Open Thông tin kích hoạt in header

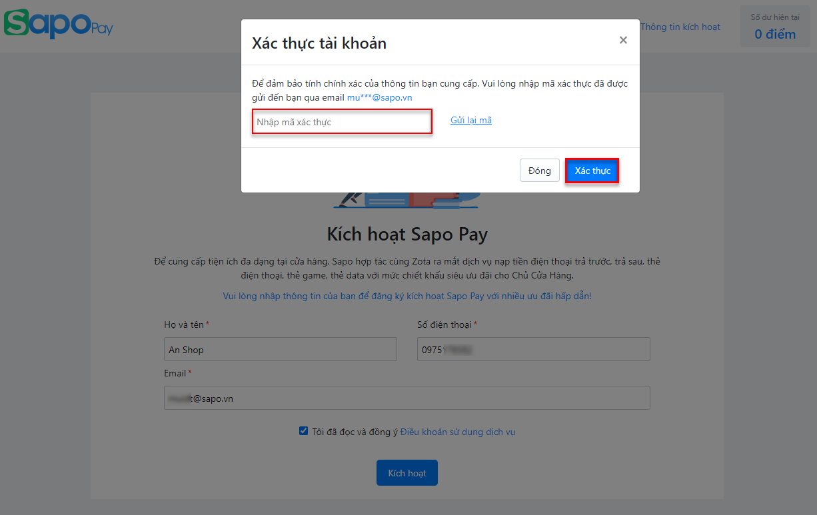680,27
